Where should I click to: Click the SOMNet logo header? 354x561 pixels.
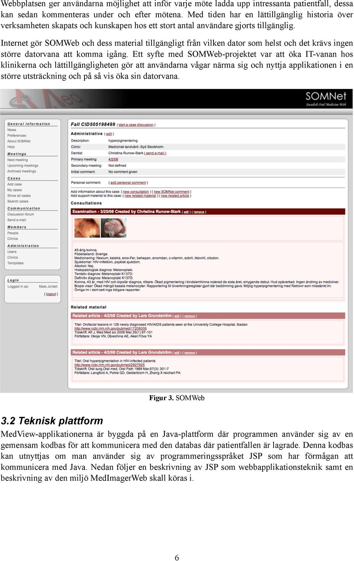(326, 99)
